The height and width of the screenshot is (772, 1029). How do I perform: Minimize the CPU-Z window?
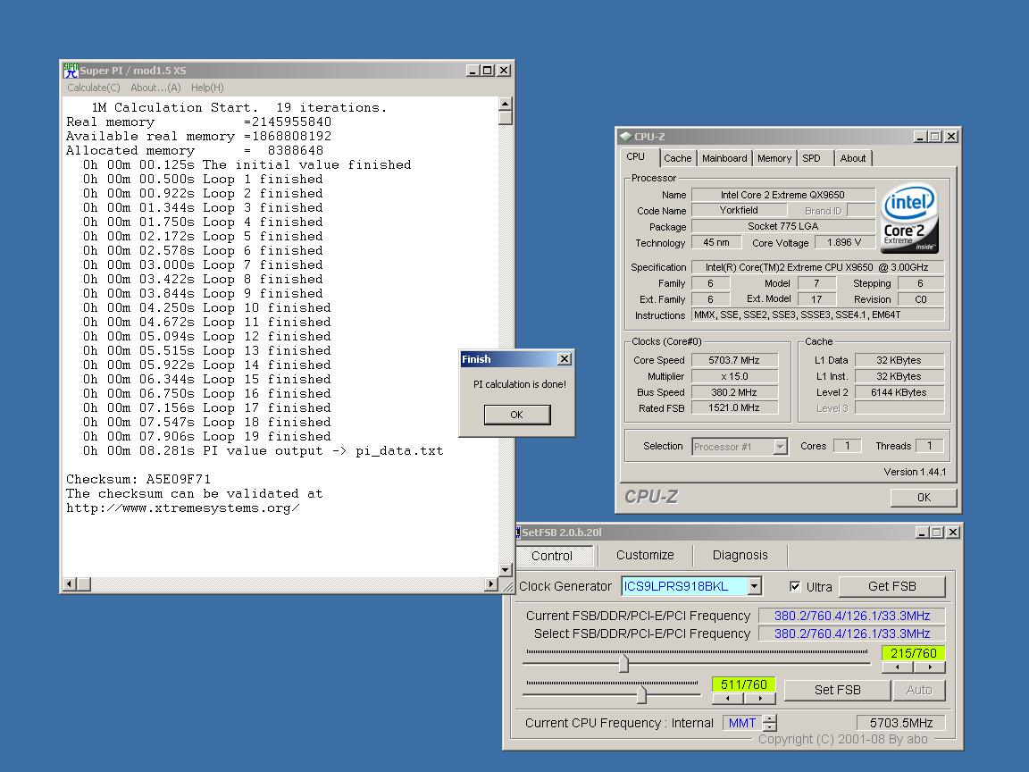[x=920, y=137]
